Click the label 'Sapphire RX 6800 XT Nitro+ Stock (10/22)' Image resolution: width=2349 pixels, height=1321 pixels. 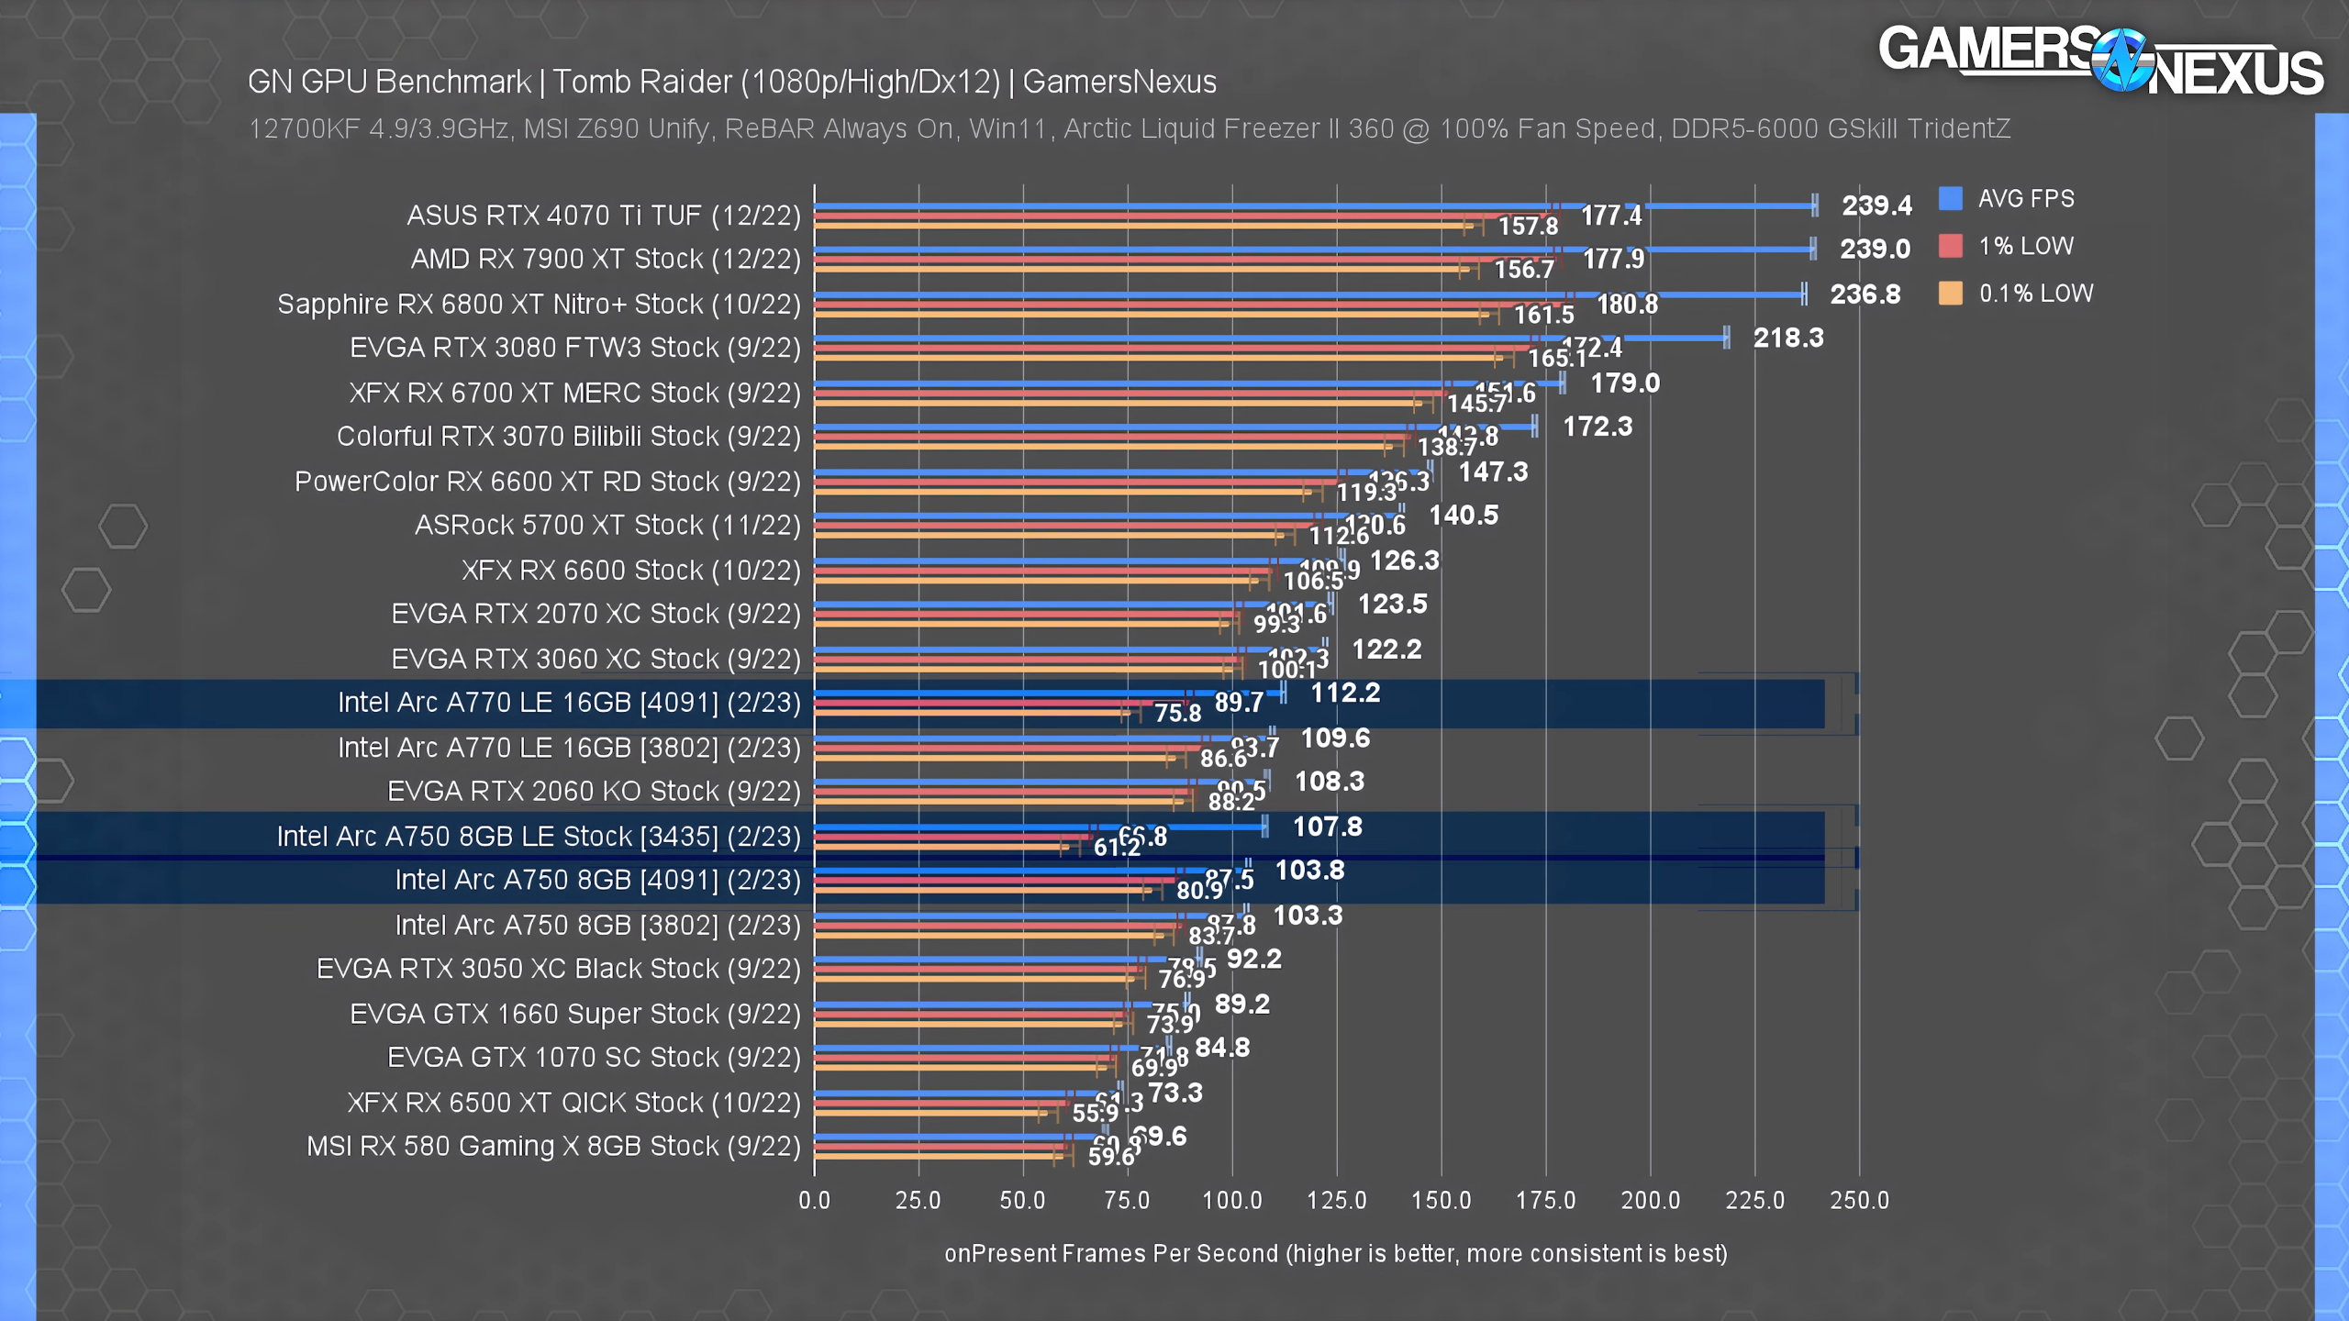(540, 305)
